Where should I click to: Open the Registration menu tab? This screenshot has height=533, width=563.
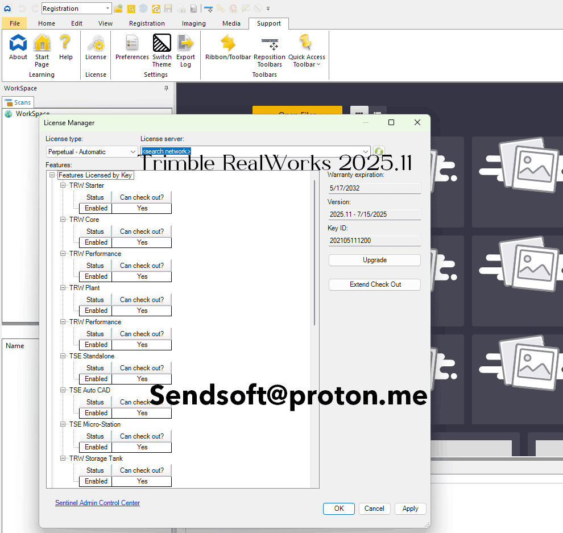[x=147, y=23]
